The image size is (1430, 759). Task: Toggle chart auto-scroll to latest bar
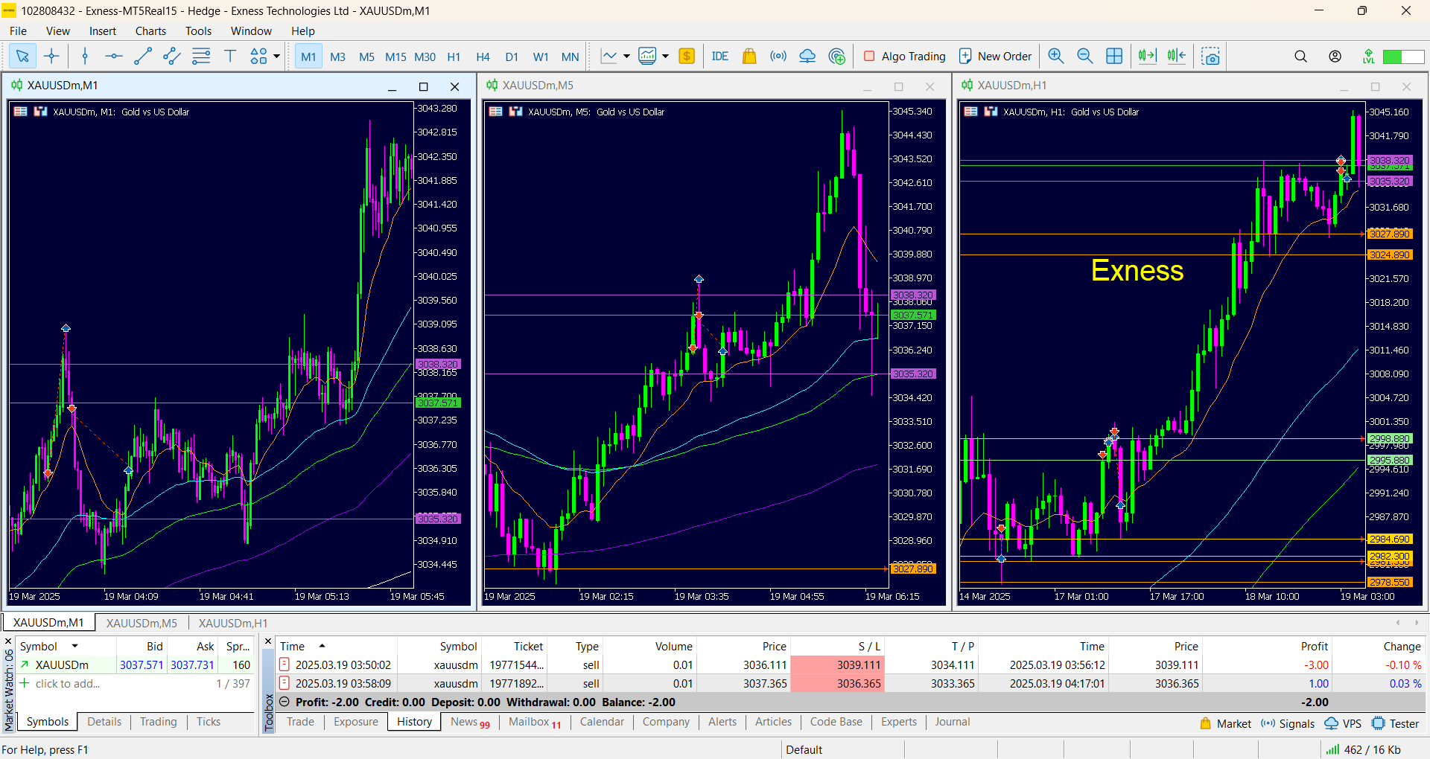pyautogui.click(x=1147, y=56)
